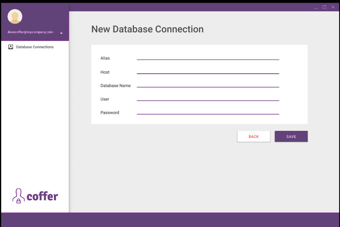
Task: Focus the User input field
Action: coord(208,98)
